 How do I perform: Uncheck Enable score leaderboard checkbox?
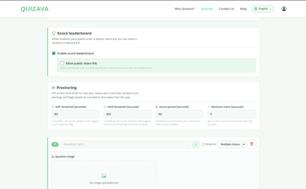coord(54,53)
